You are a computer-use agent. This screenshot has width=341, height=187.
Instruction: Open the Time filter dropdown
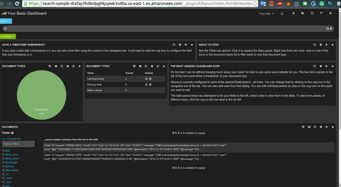266,14
